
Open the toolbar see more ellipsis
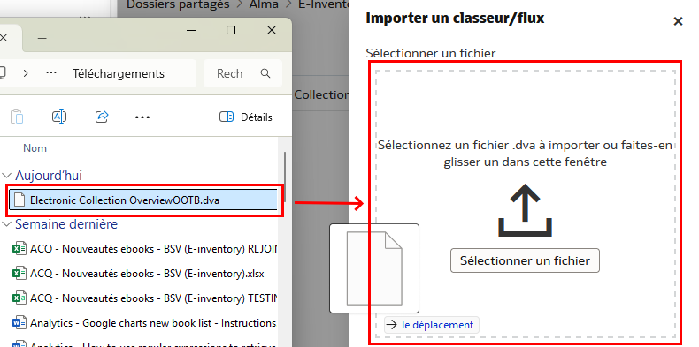pos(142,117)
